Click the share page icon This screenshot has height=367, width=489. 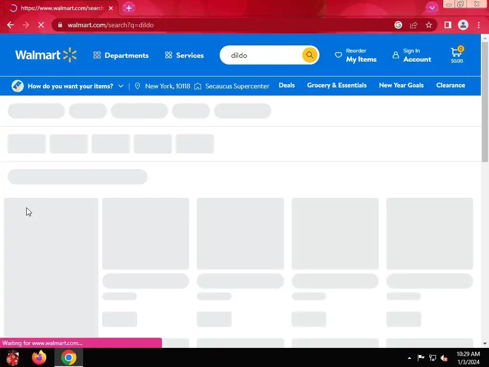coord(414,25)
